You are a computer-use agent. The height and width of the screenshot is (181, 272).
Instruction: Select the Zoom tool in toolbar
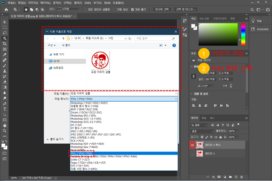tap(5, 131)
